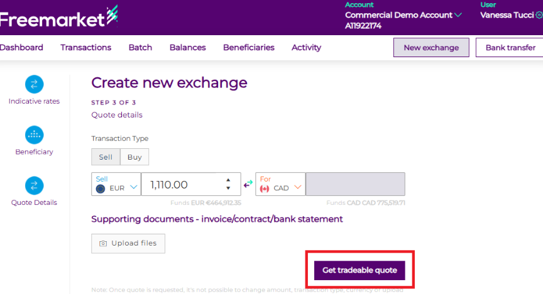The image size is (543, 294).
Task: Increase the sell amount with up arrow
Action: point(228,180)
